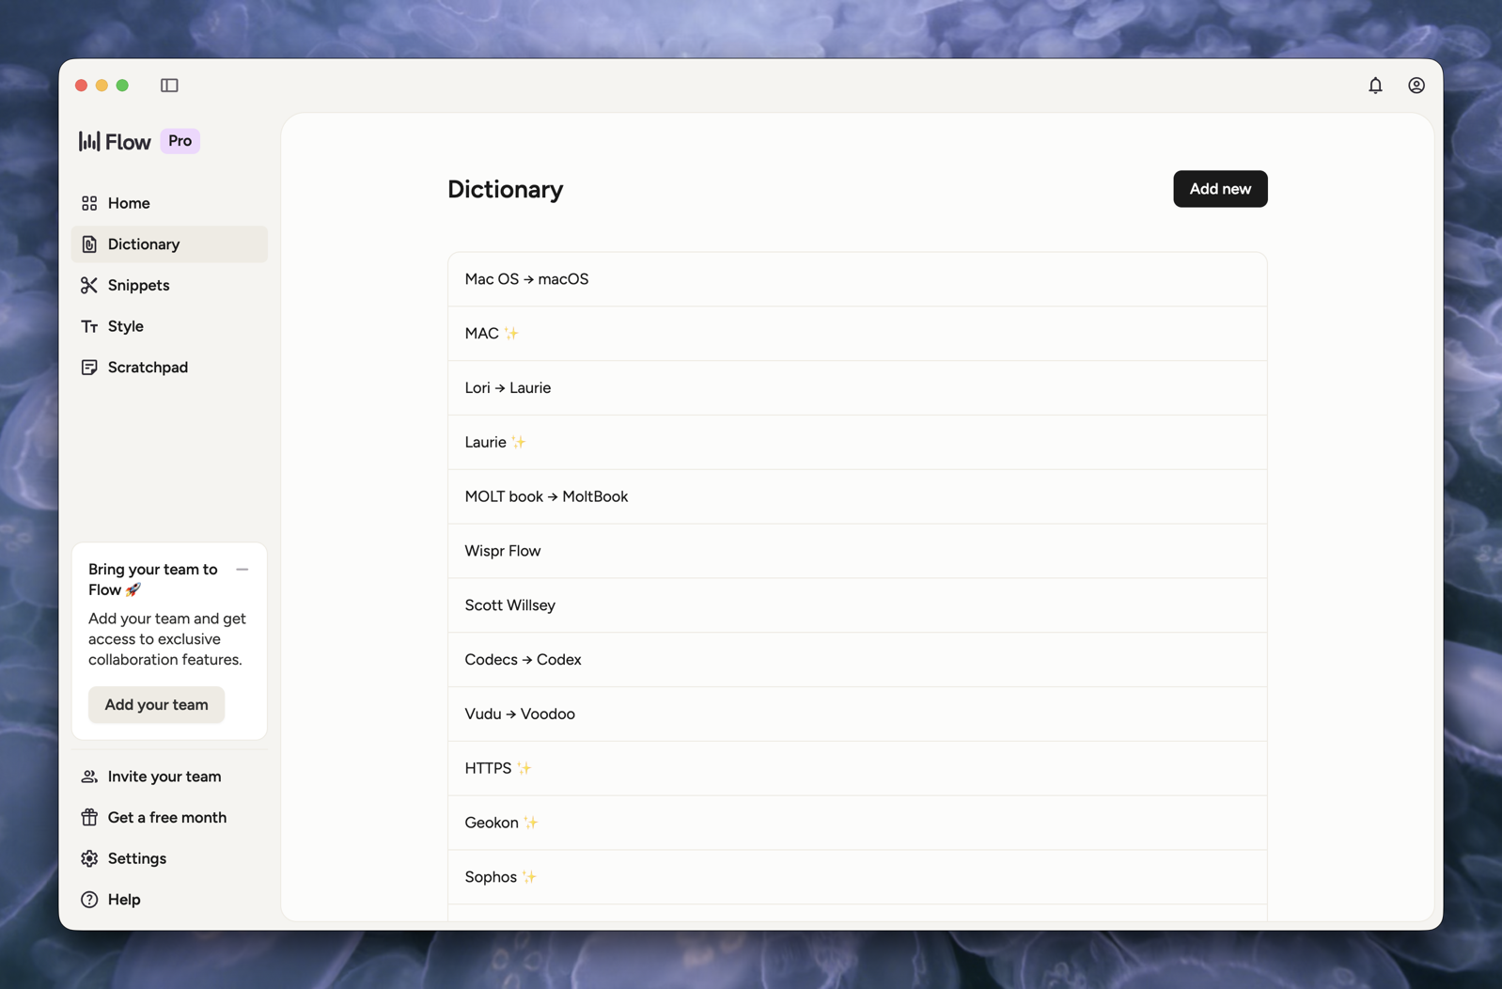Click the Snippets scissors icon
1502x989 pixels.
coord(89,285)
